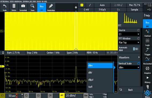Image resolution: width=152 pixels, height=98 pixels.
Task: Reset the Source setting with the reset arrow
Action: tap(138, 30)
